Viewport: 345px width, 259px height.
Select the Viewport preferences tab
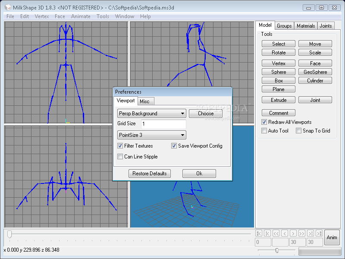[125, 101]
